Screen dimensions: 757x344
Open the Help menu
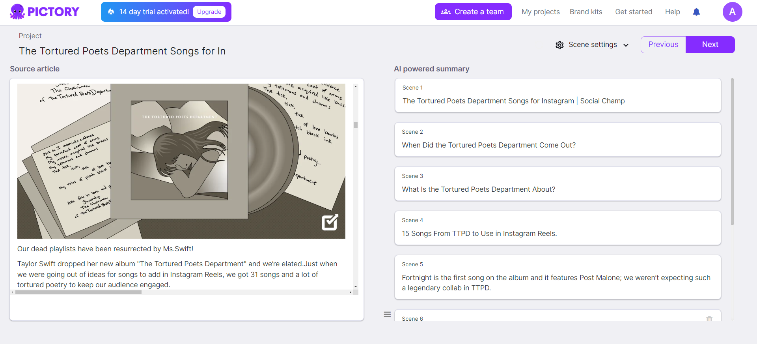click(672, 12)
